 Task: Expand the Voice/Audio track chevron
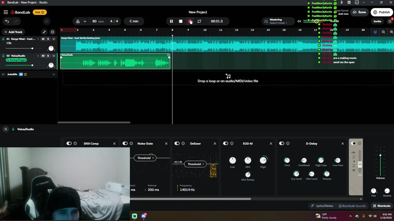(54, 56)
